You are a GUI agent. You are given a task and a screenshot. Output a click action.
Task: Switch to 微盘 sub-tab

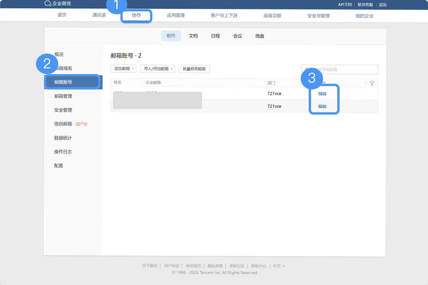coord(260,36)
